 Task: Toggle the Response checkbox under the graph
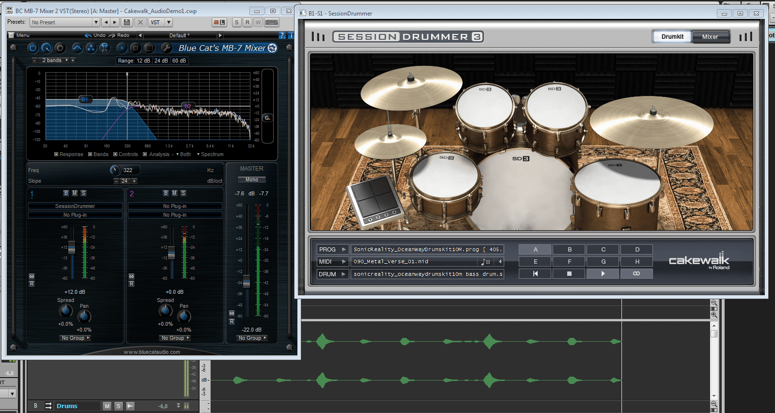click(x=56, y=155)
